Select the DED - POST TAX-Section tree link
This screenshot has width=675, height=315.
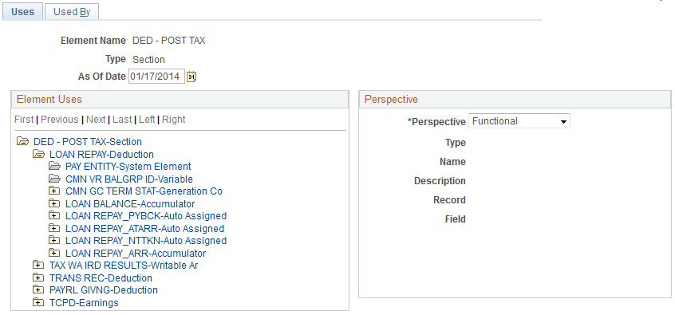(x=88, y=142)
